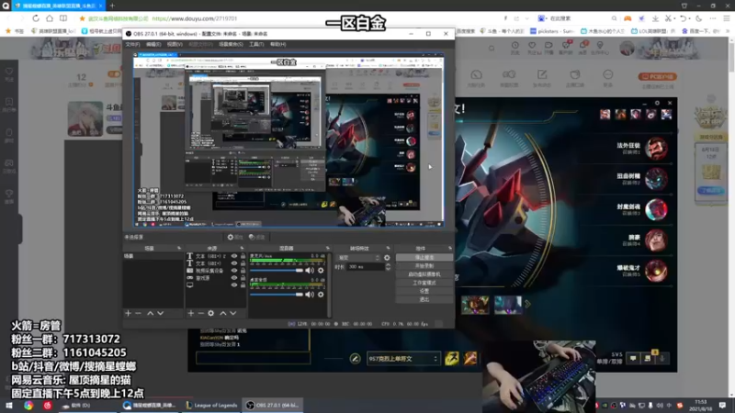Remove the selected source with minus icon
Viewport: 735px width, 413px height.
pyautogui.click(x=200, y=313)
